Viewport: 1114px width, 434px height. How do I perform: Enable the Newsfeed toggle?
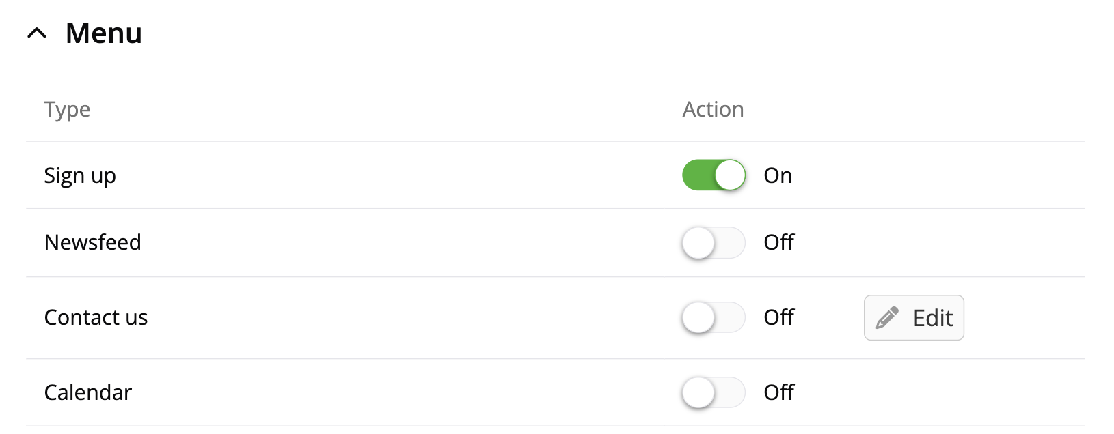[714, 243]
